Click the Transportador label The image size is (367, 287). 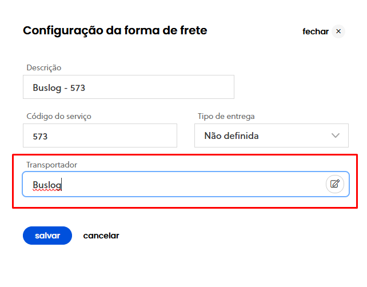pyautogui.click(x=51, y=165)
